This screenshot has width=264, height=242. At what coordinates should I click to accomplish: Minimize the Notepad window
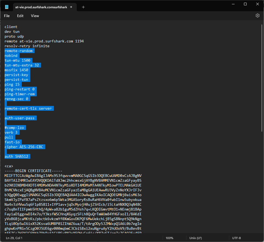233,4
